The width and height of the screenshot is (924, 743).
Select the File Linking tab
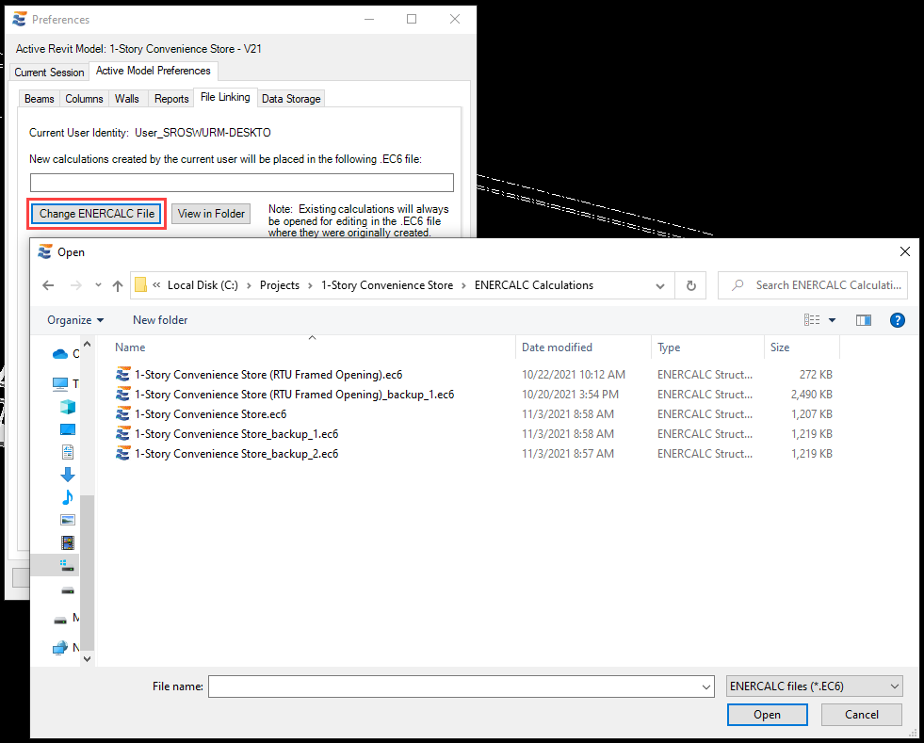[225, 97]
